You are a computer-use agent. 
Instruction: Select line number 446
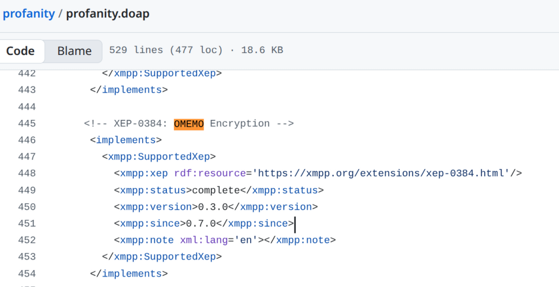(x=27, y=140)
